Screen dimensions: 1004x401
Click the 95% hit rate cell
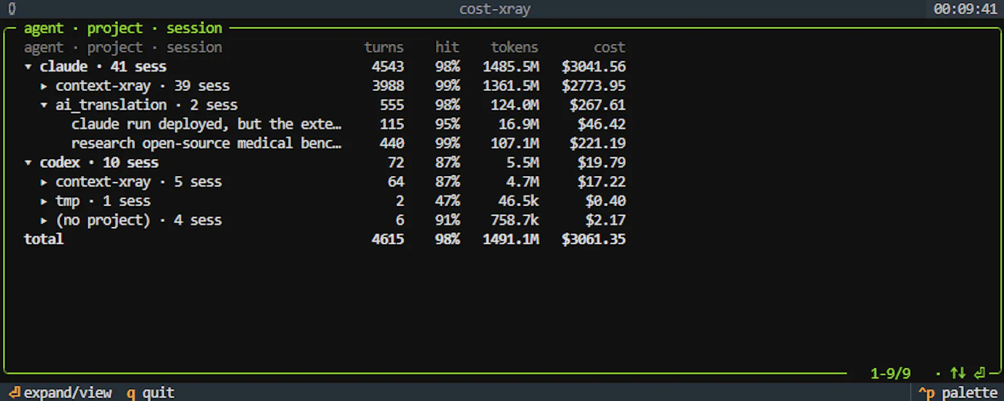447,124
